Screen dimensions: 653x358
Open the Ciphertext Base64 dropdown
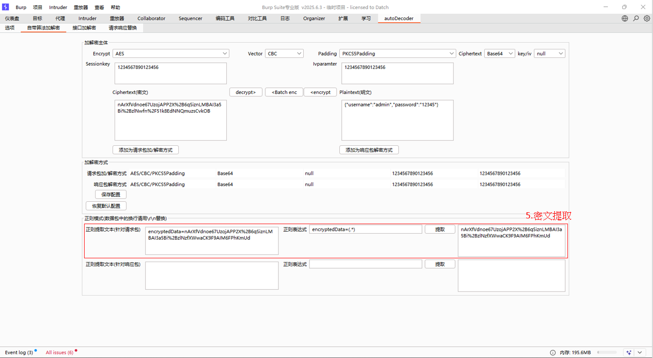click(499, 54)
